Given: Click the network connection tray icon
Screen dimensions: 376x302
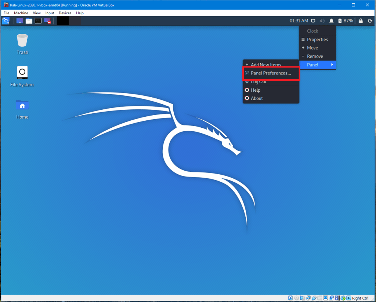Looking at the screenshot, I should click(313, 21).
